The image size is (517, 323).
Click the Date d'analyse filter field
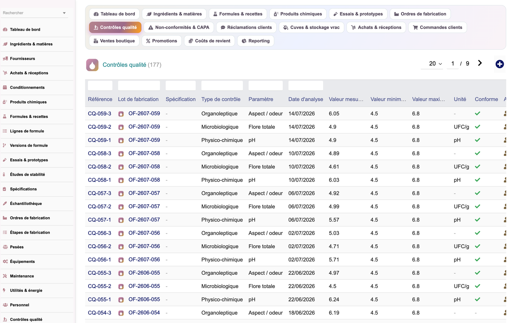306,85
